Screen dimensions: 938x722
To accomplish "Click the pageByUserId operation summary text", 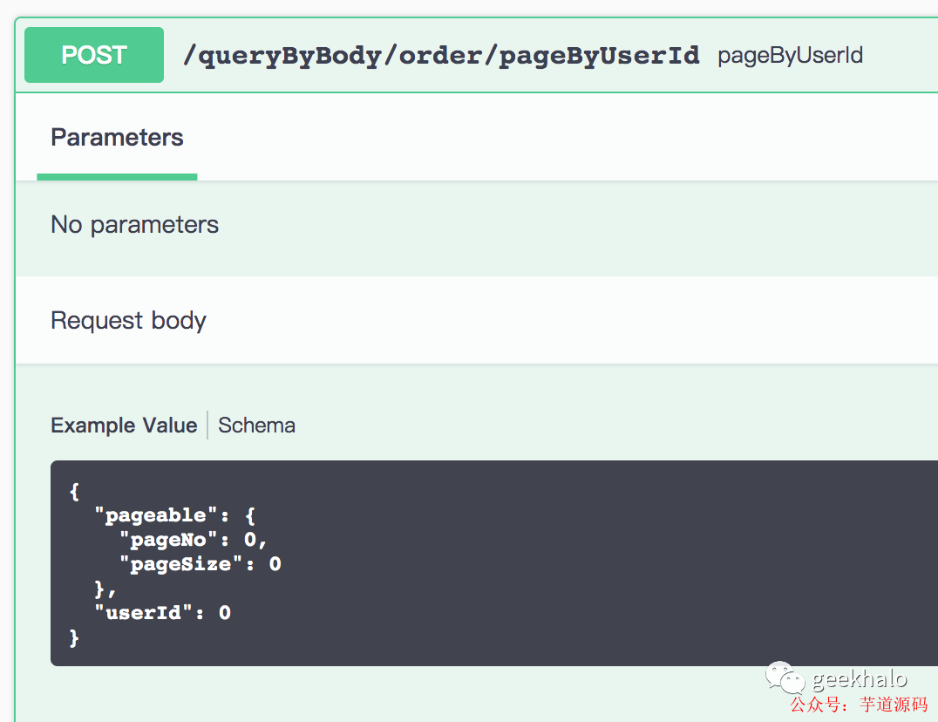I will (790, 56).
